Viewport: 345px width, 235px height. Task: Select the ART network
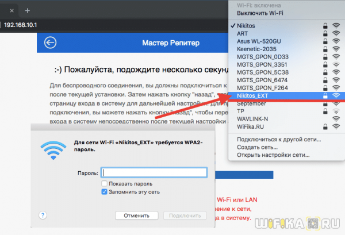[x=287, y=34]
